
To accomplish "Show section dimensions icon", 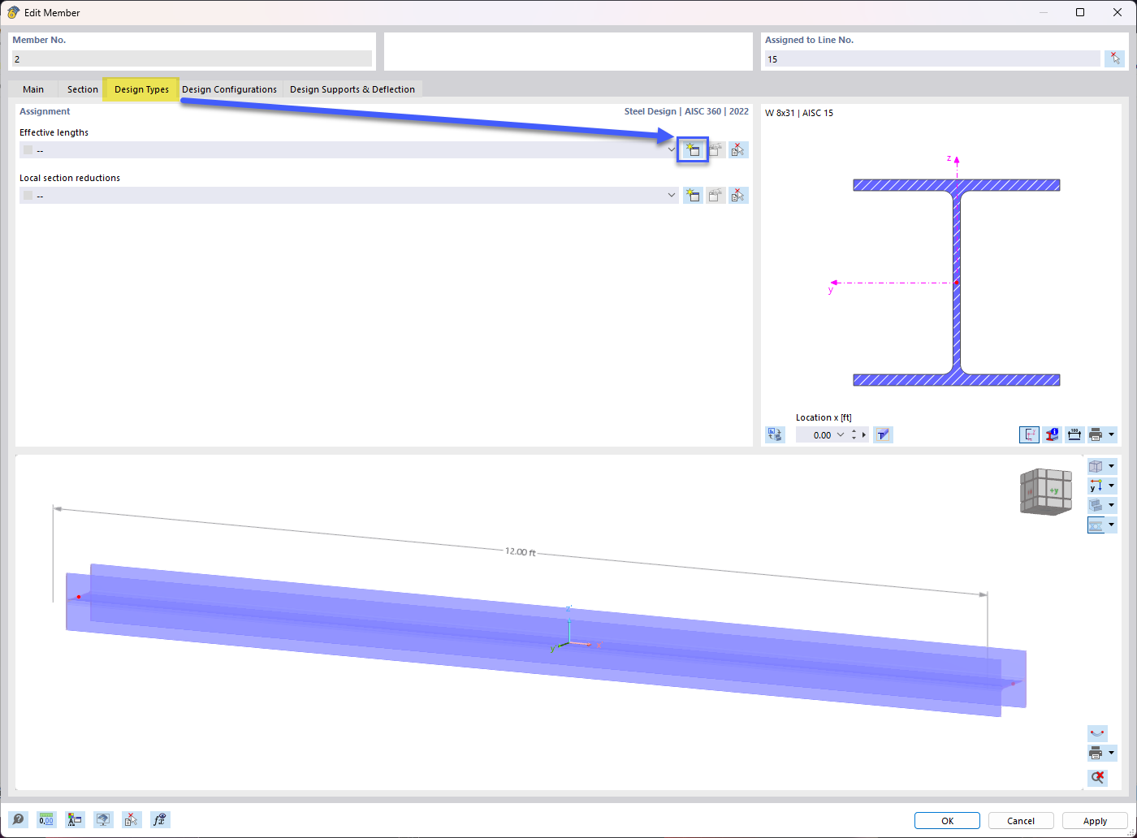I will (1074, 434).
